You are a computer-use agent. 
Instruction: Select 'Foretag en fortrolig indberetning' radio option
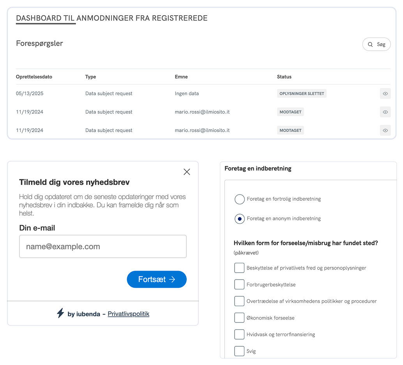(239, 199)
